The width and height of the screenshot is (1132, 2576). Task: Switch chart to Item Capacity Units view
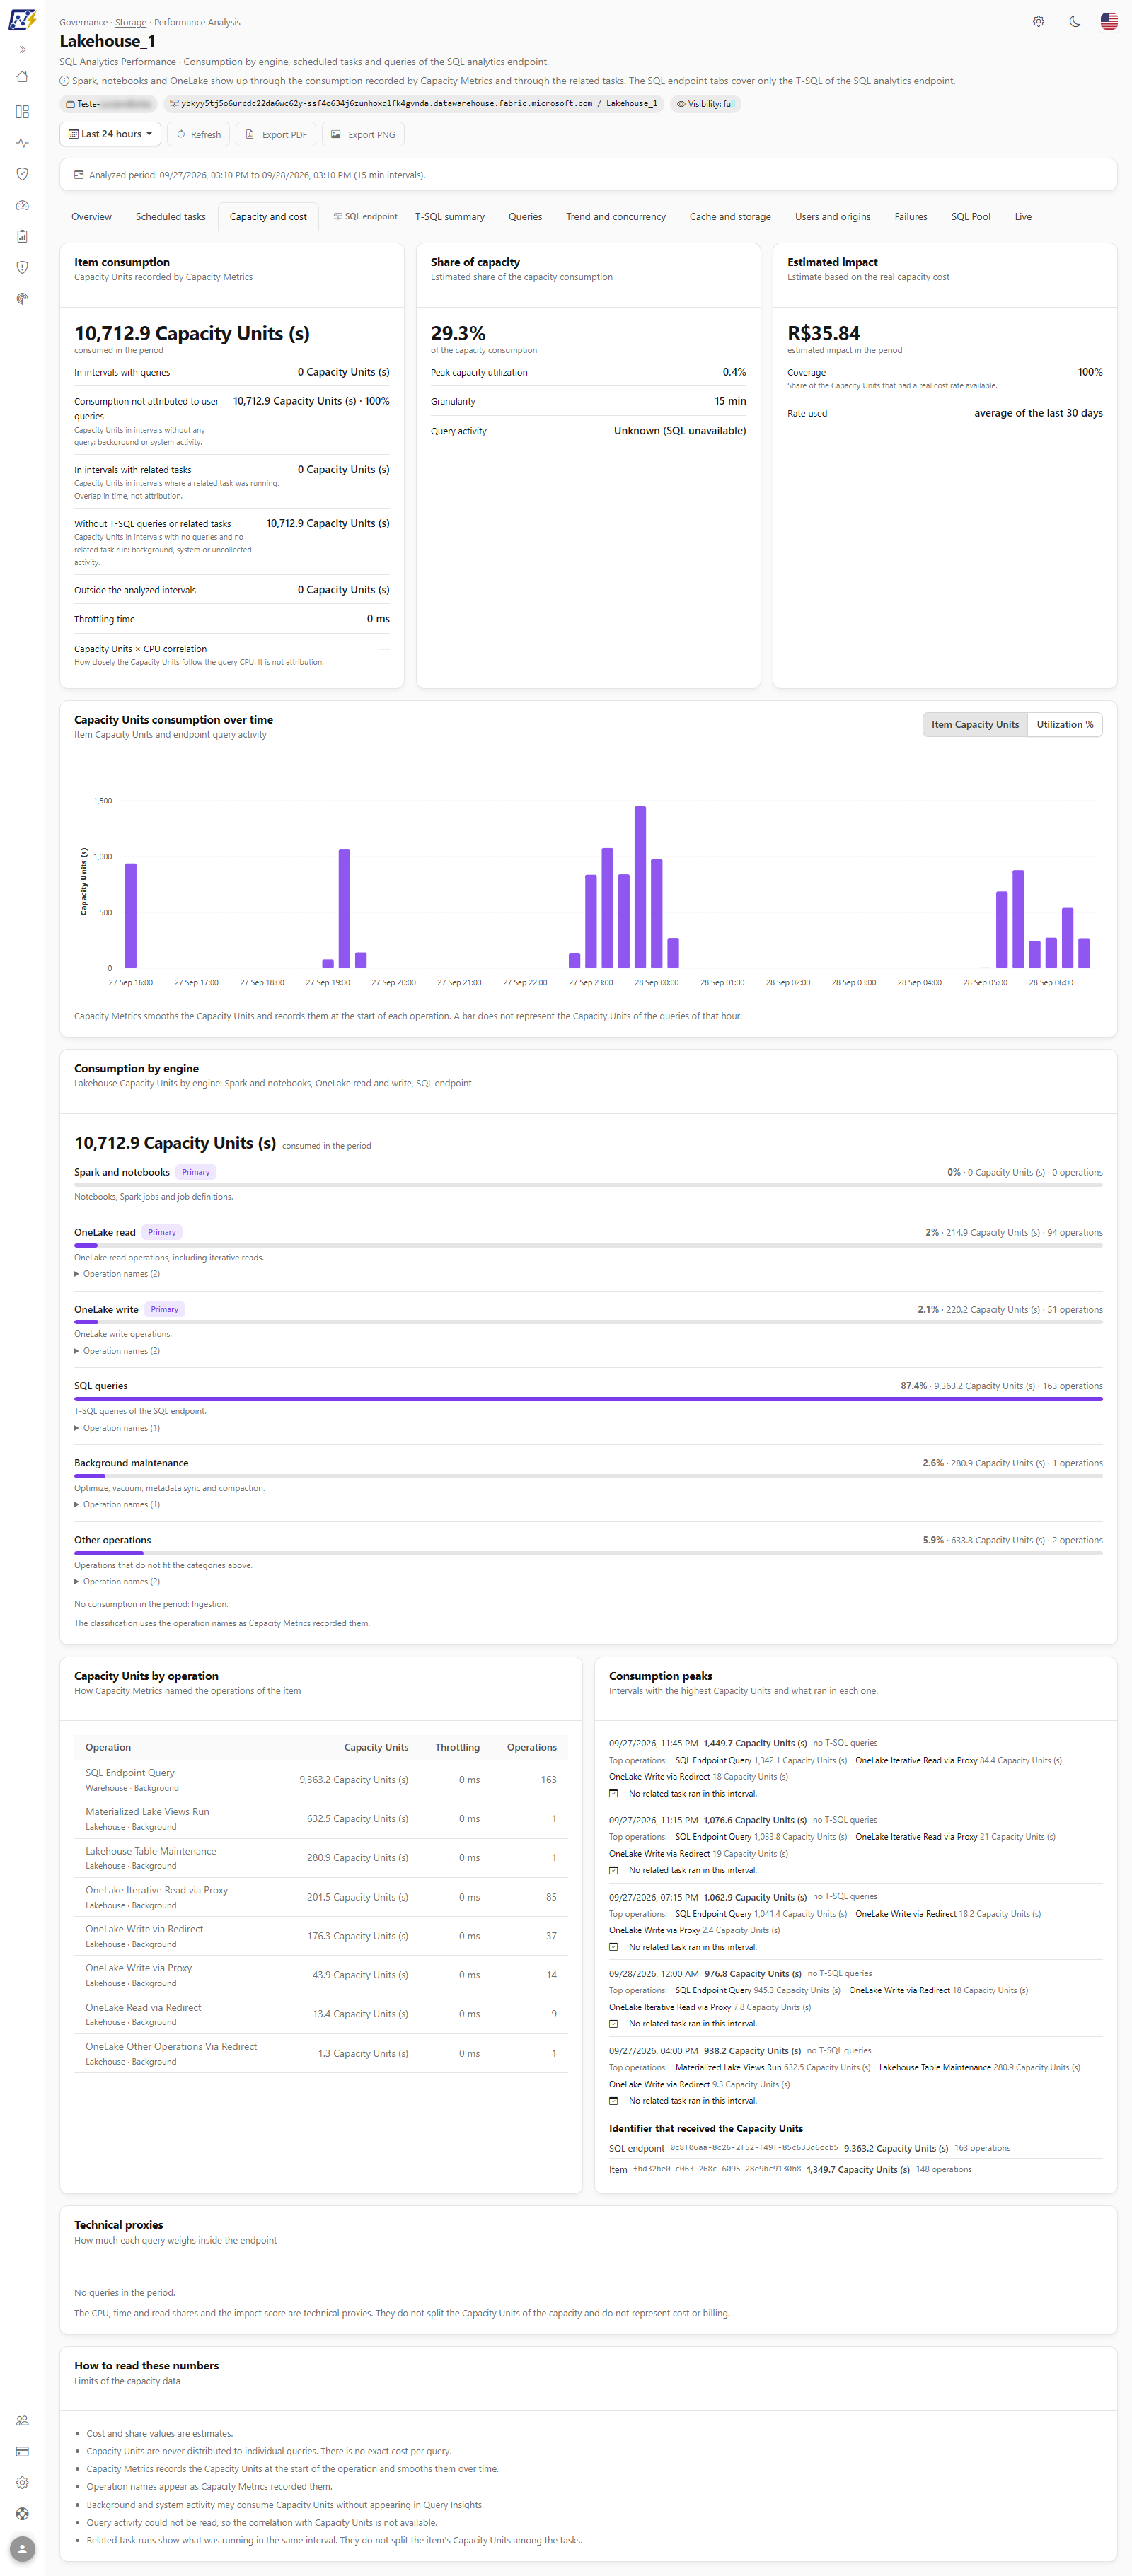pos(975,724)
